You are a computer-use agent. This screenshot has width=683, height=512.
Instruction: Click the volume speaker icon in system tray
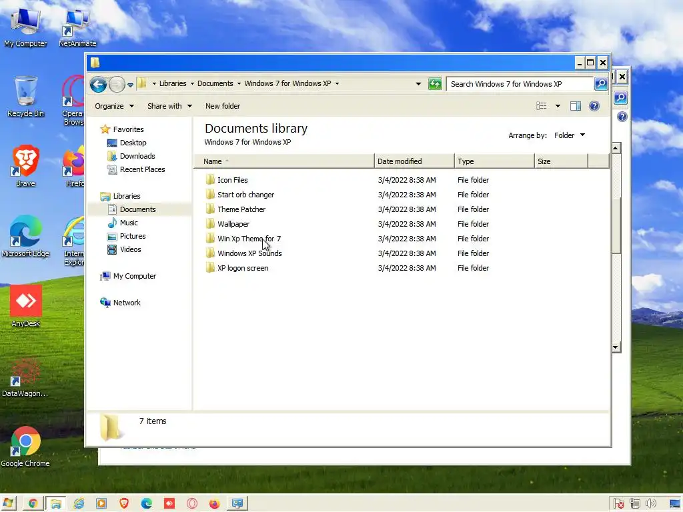coord(651,504)
